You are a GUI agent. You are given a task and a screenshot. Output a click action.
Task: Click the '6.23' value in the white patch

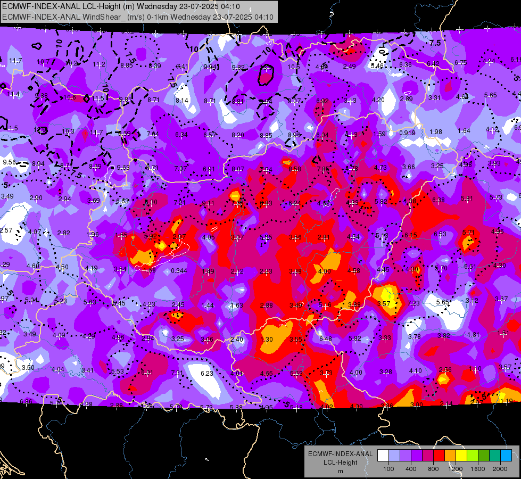206,373
